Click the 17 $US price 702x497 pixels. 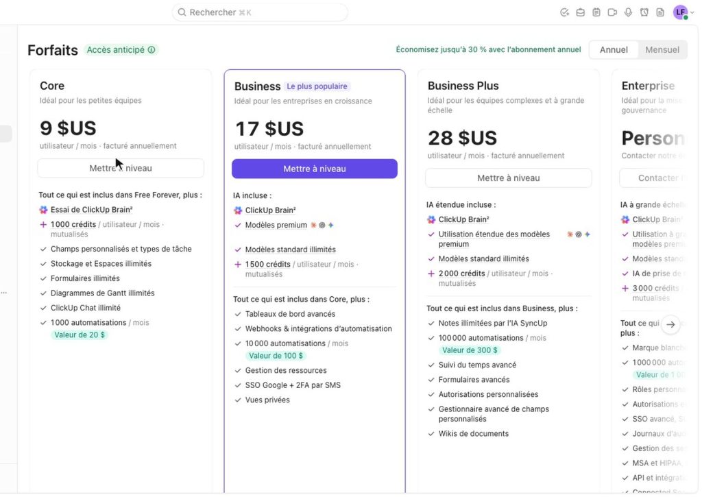pos(269,129)
